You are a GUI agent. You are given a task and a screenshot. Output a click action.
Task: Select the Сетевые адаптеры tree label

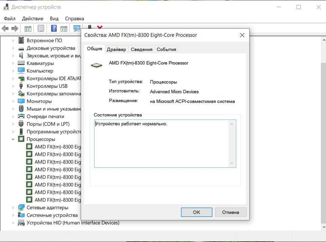coord(47,207)
